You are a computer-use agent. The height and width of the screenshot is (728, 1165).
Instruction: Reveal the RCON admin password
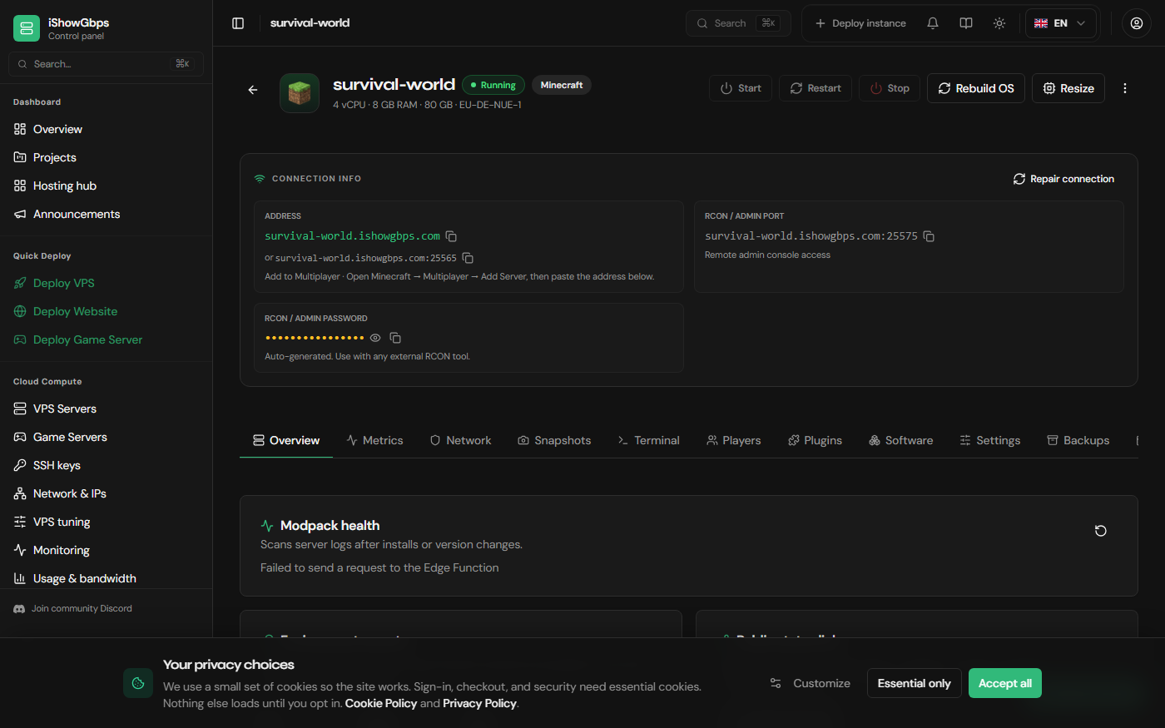pos(375,338)
